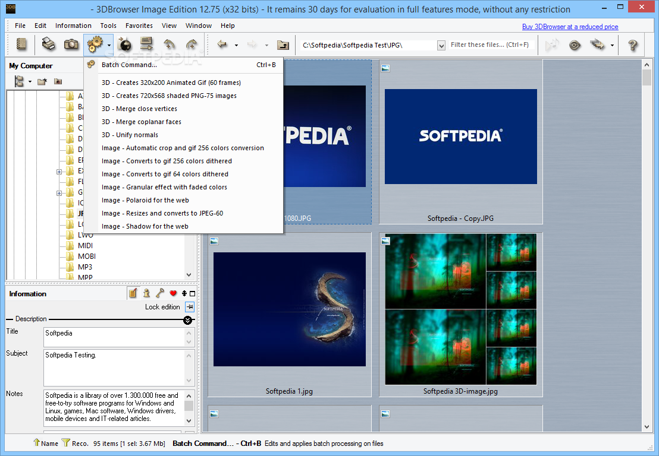This screenshot has height=456, width=659.
Task: Click Buy 3DBrowser at a reduced price link
Action: pyautogui.click(x=570, y=27)
